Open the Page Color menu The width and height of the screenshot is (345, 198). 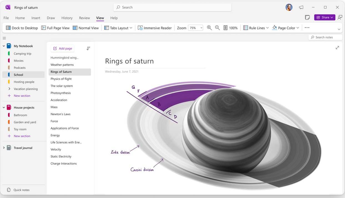tap(286, 27)
